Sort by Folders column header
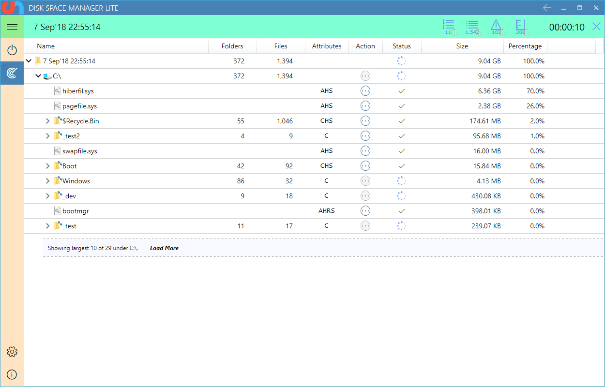This screenshot has width=605, height=387. click(x=232, y=46)
